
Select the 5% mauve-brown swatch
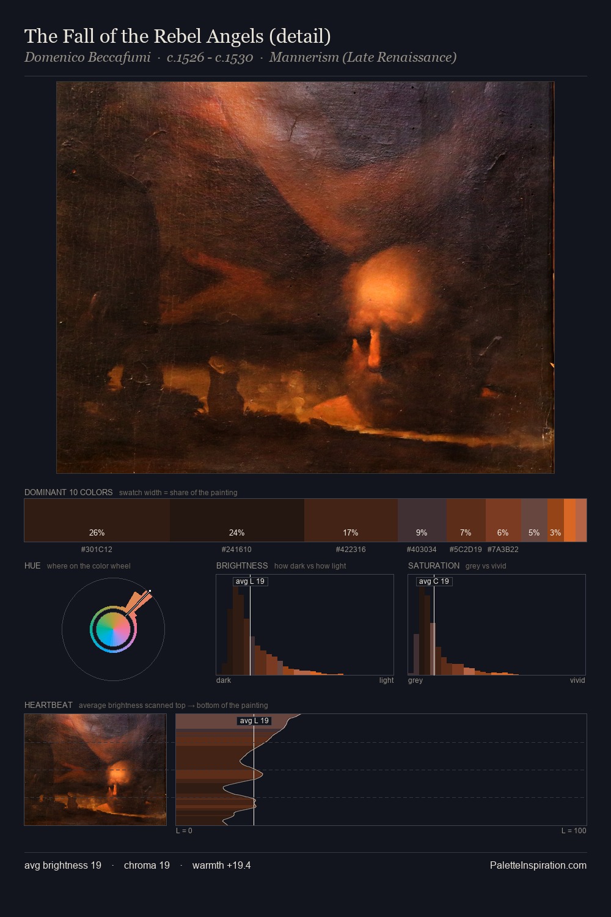point(535,520)
